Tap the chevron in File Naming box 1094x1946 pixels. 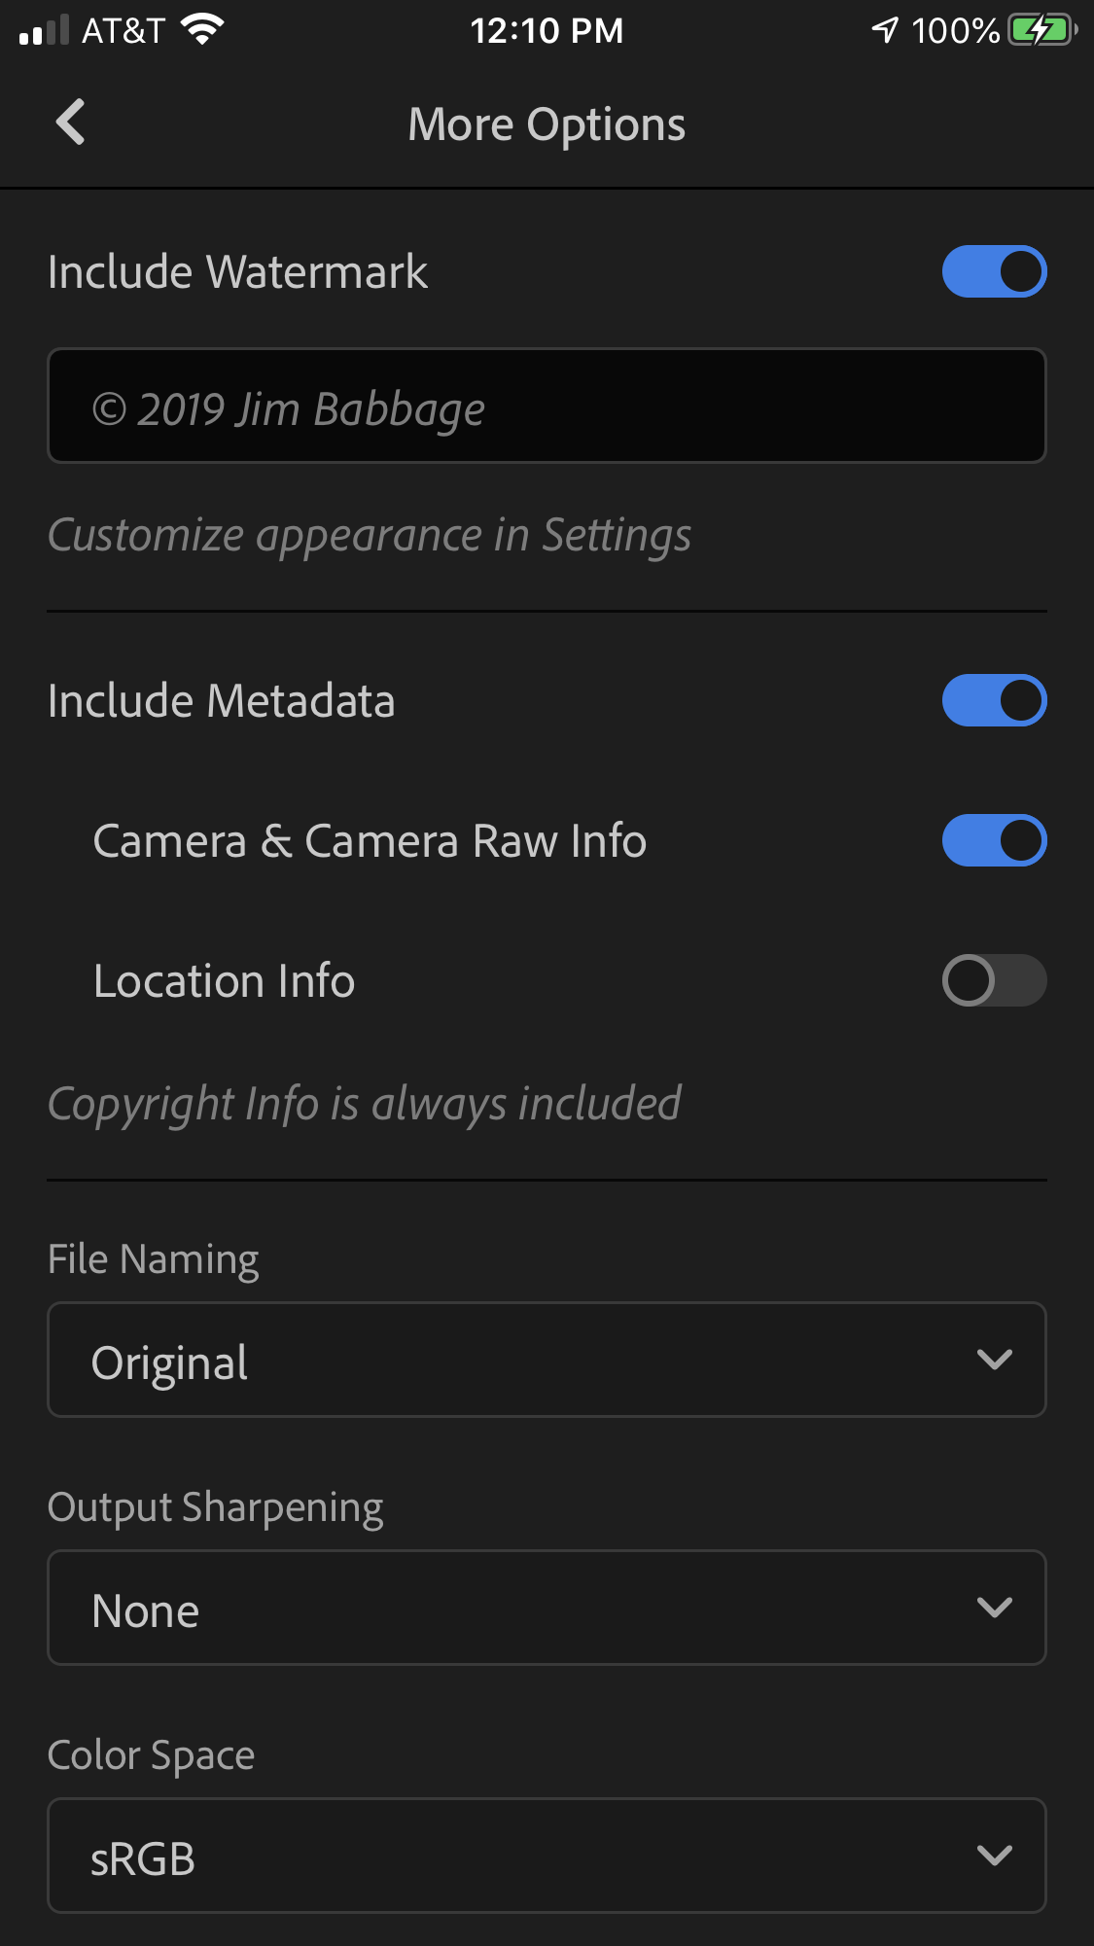tap(995, 1360)
